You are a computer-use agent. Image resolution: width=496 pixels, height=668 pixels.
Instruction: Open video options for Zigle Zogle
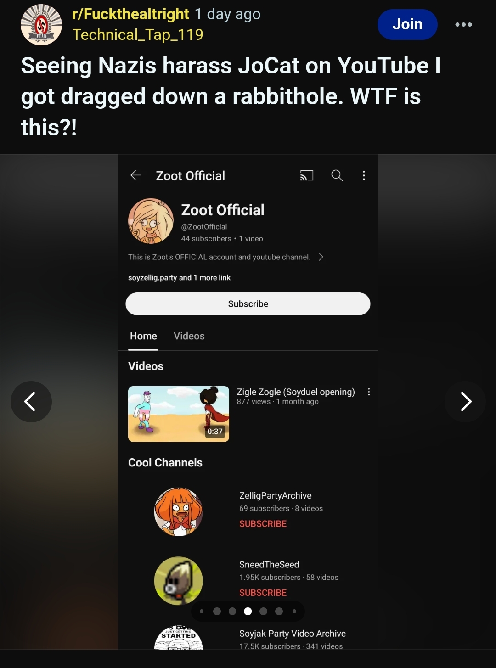pos(369,392)
